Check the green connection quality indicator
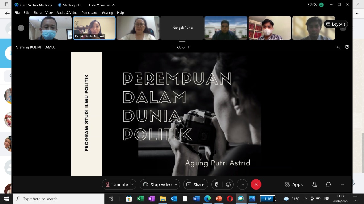The width and height of the screenshot is (364, 204). coord(321,5)
